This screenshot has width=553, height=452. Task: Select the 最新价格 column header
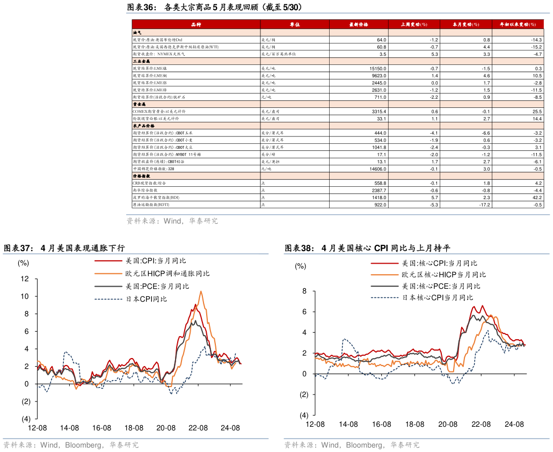358,25
